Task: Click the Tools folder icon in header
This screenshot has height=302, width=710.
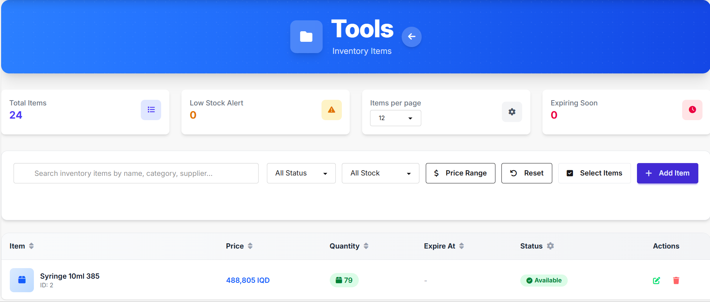Action: (x=306, y=37)
